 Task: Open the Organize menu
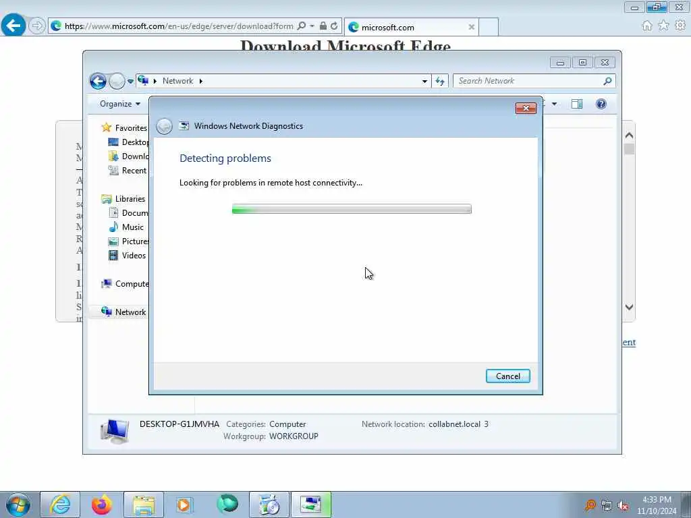pyautogui.click(x=120, y=104)
